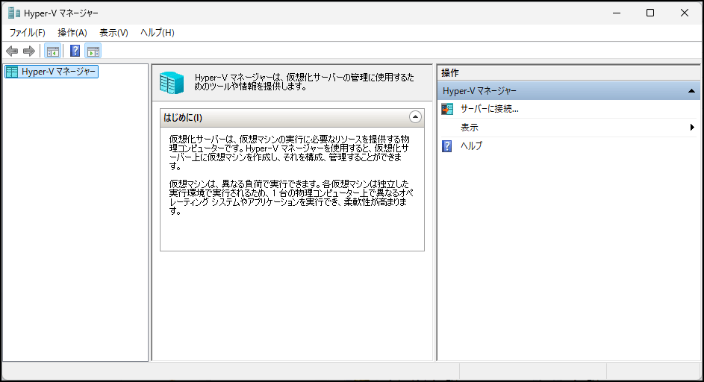Click the Hyper-V マネージャー description text
This screenshot has height=382, width=704.
pyautogui.click(x=305, y=82)
